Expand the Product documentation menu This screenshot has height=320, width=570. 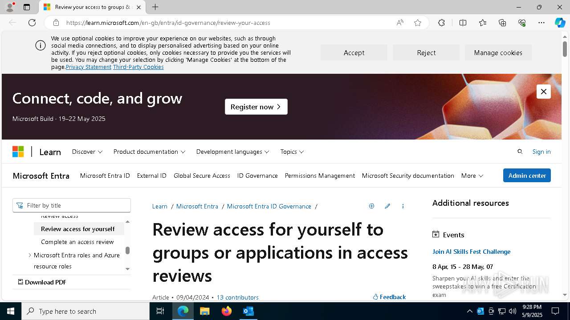click(149, 152)
